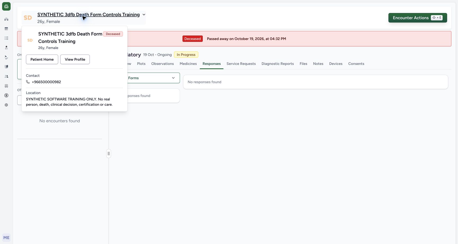Open the settings gear icon in sidebar
Viewport: 458px width, 244px height.
point(6,105)
